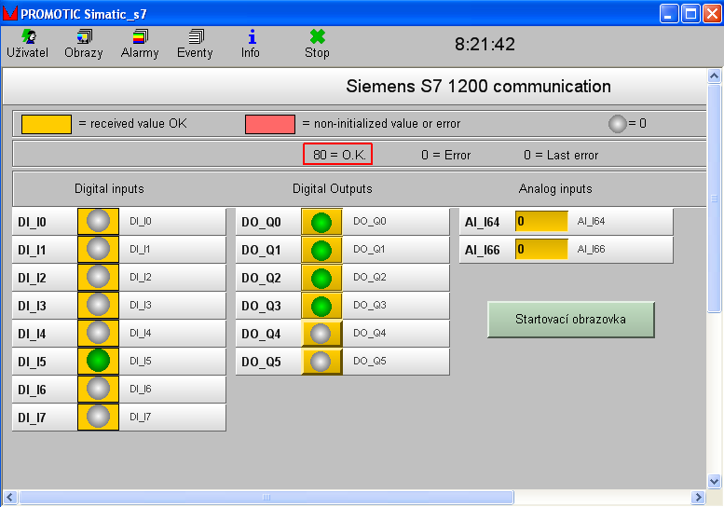724x507 pixels.
Task: Minimize the PROMOTIC Simatic_s7 window
Action: point(669,13)
